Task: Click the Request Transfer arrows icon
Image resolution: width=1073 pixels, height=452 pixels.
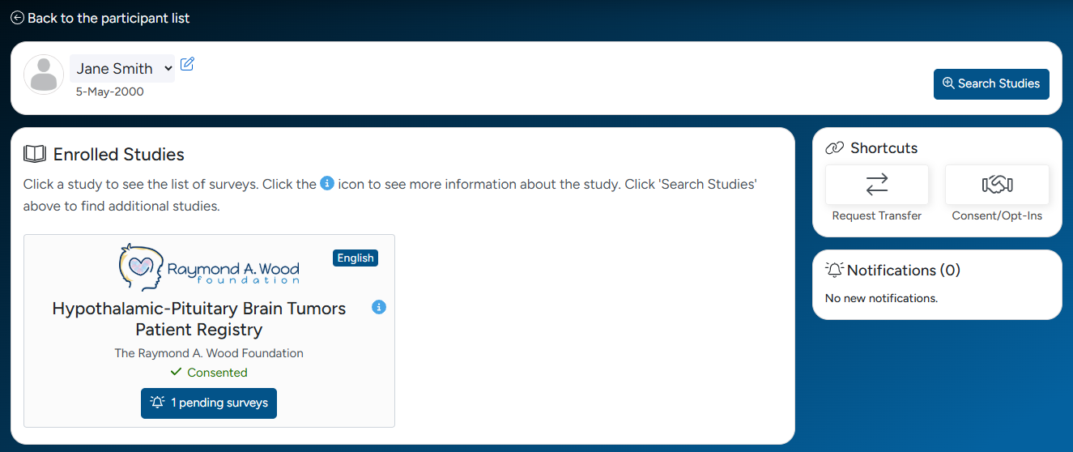Action: (x=876, y=185)
